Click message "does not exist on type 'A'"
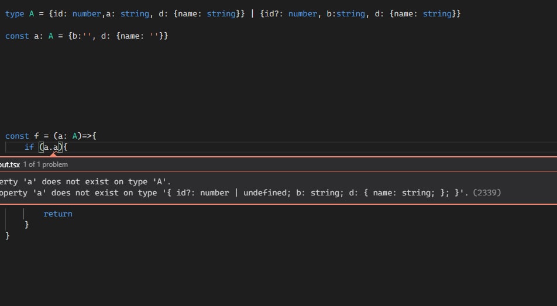 [x=106, y=181]
